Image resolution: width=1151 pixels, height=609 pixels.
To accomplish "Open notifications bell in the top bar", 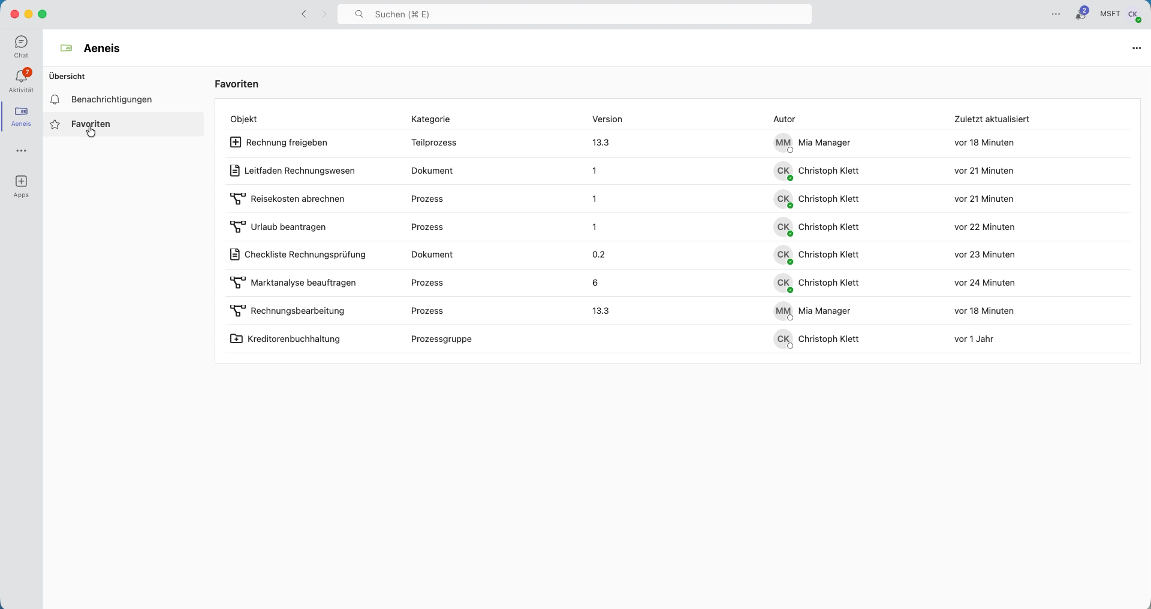I will pyautogui.click(x=1081, y=13).
